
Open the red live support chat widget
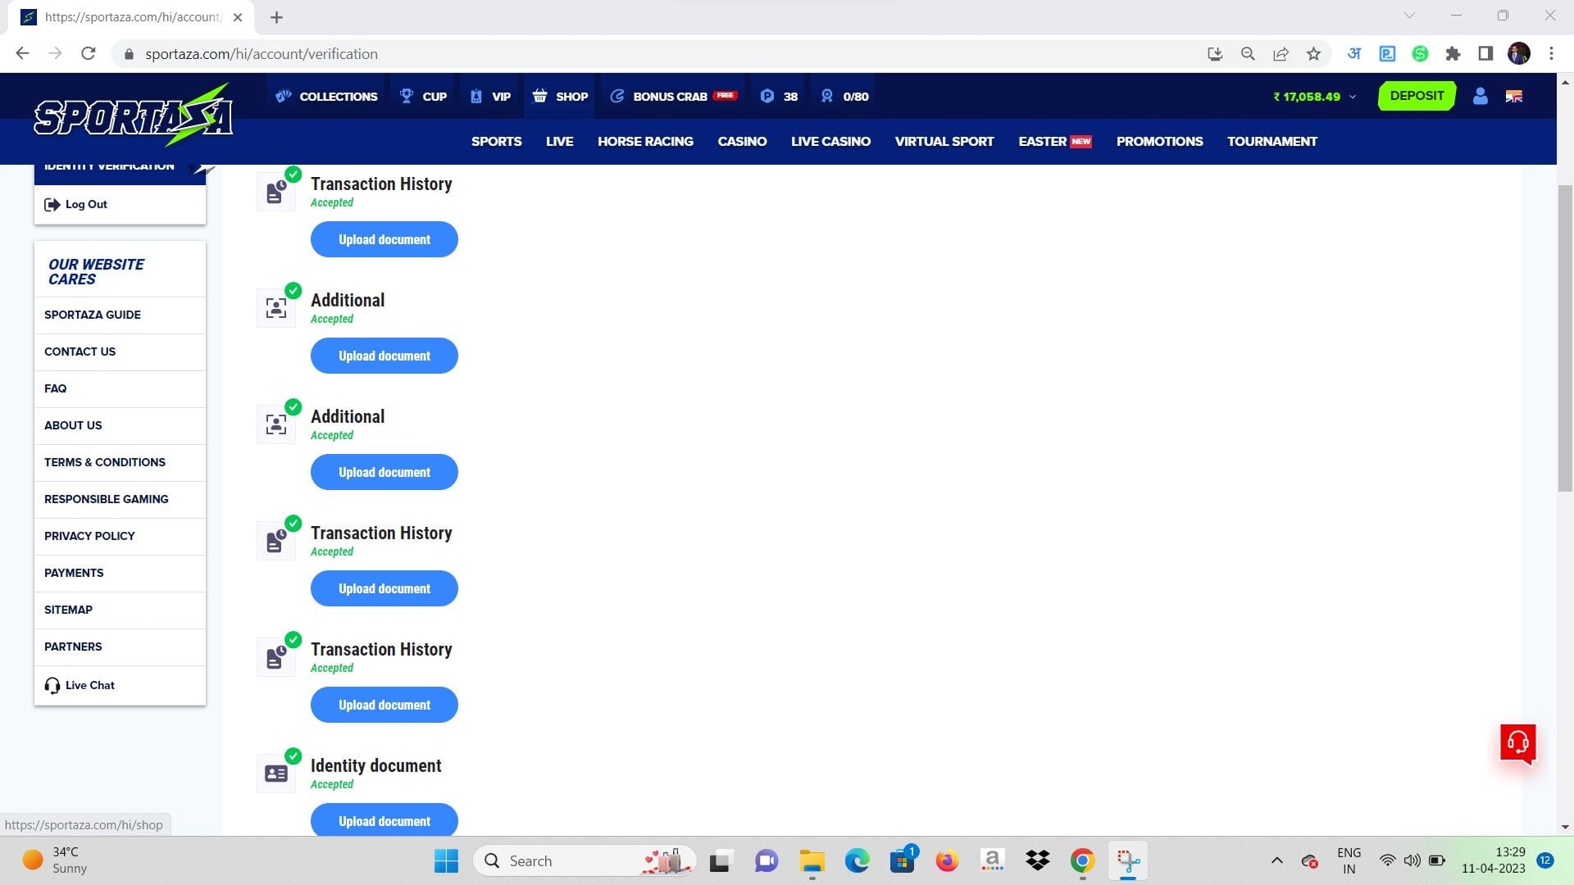point(1517,743)
